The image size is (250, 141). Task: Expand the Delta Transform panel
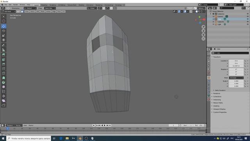[x=220, y=90]
